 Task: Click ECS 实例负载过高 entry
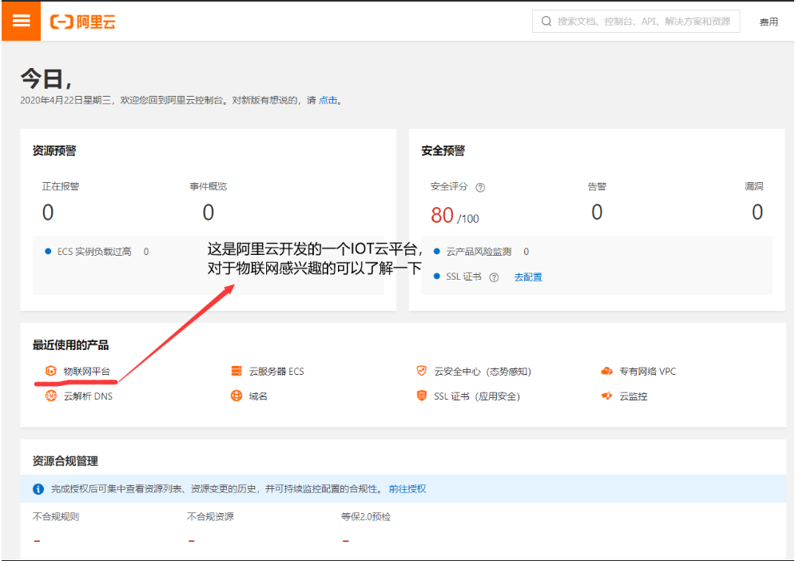coord(94,252)
